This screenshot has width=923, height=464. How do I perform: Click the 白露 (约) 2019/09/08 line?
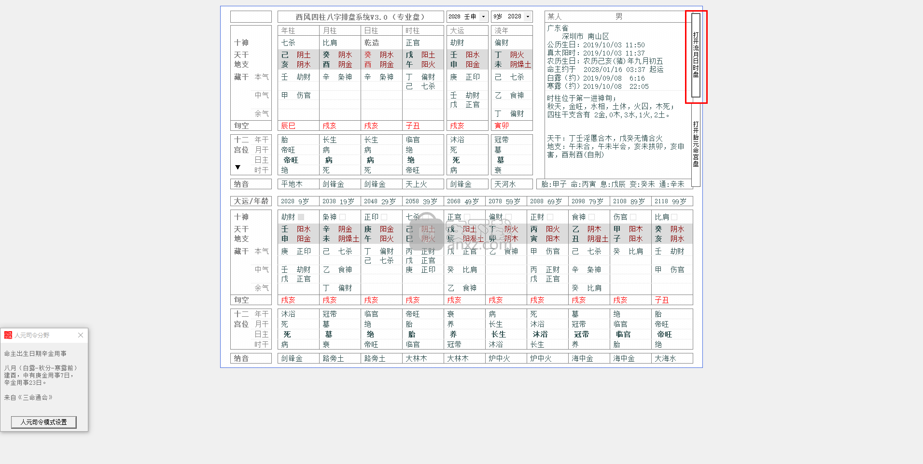(596, 78)
